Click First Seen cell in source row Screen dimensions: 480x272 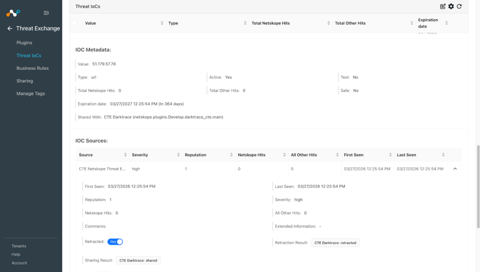click(x=367, y=169)
